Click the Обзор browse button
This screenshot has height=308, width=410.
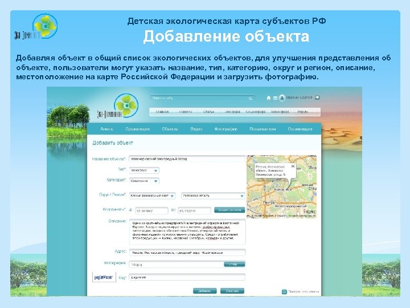click(x=235, y=264)
